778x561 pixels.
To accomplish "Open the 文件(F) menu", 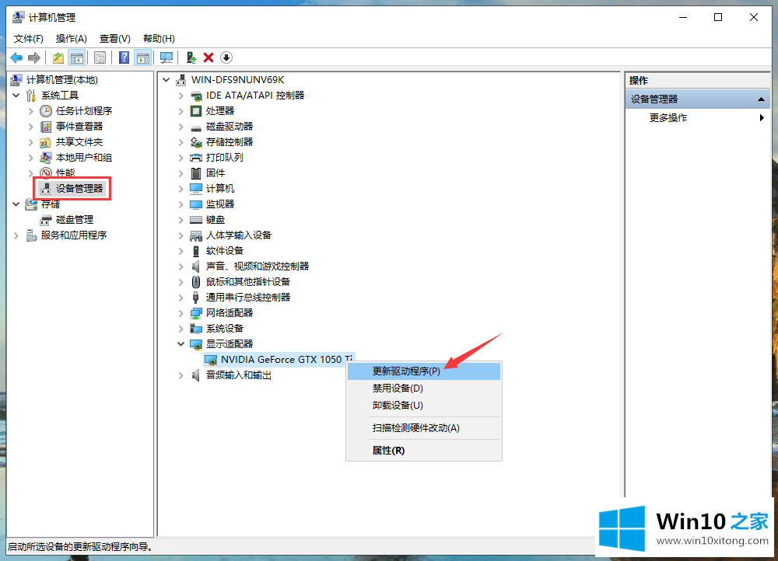I will (28, 39).
